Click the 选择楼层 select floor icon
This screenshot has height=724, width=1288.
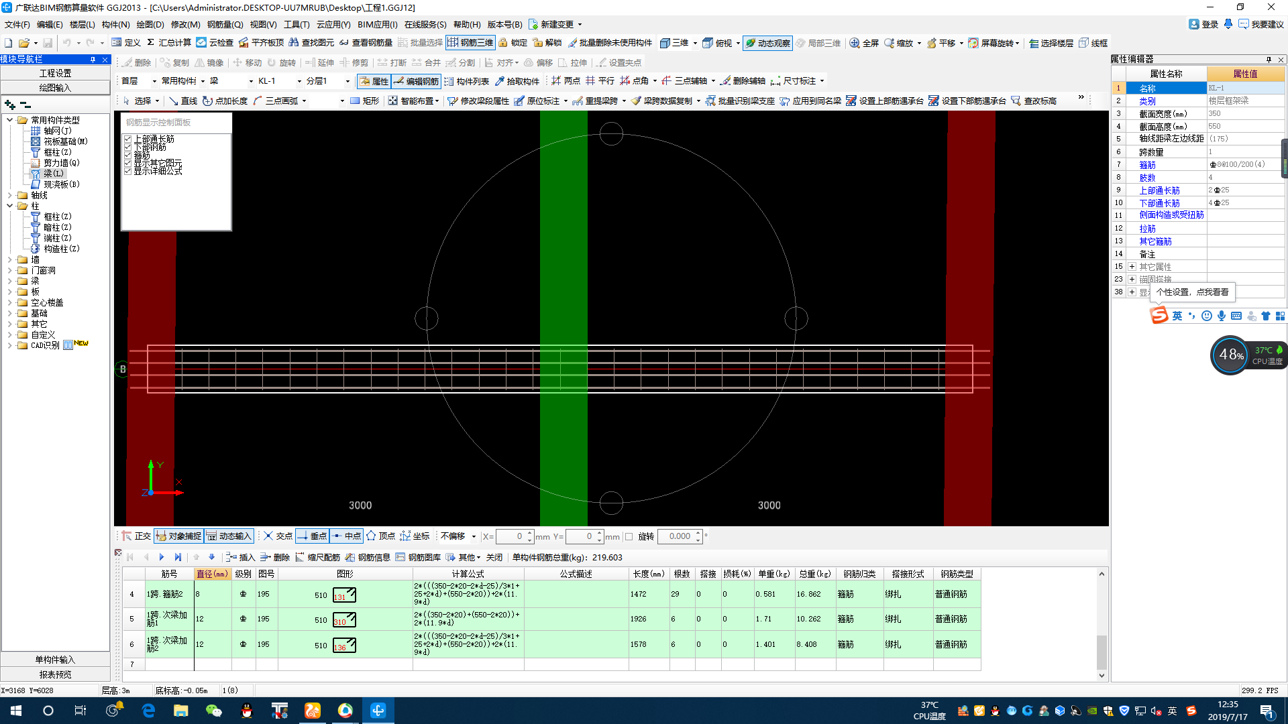pyautogui.click(x=1051, y=43)
